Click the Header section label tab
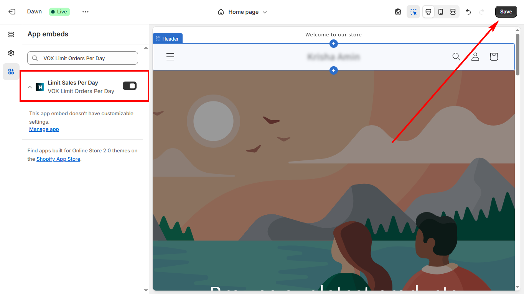 coord(168,39)
